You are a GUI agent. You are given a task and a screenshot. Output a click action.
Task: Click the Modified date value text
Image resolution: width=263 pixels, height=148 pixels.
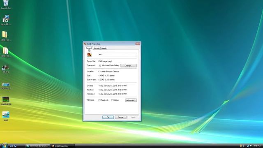tap(112, 90)
